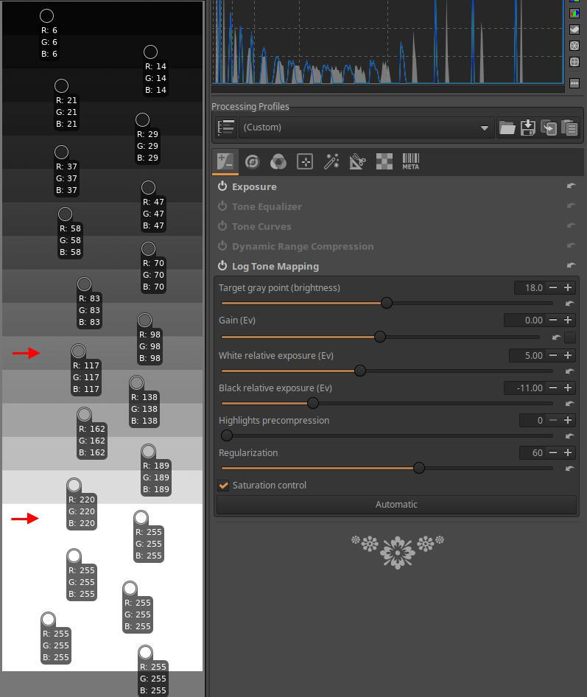Viewport: 587px width, 697px height.
Task: Expand the Dynamic Range Compression section
Action: [x=302, y=246]
